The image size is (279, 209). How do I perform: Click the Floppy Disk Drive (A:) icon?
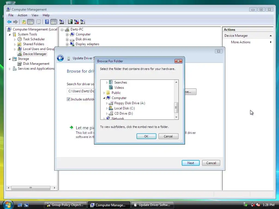pos(111,103)
